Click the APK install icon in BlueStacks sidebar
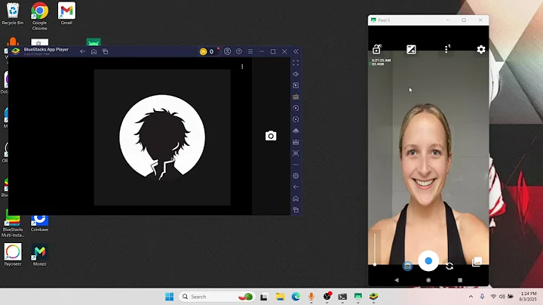 tap(296, 131)
